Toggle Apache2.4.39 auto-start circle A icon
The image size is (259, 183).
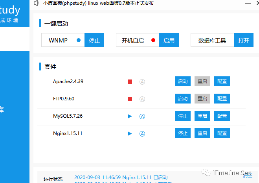click(142, 82)
